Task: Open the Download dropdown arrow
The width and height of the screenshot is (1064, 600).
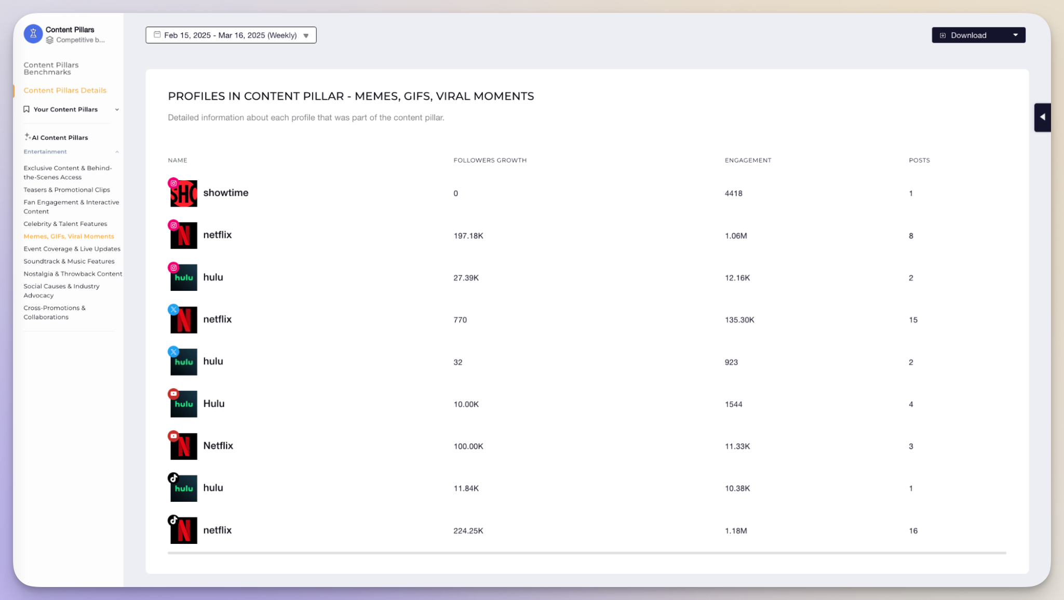Action: (x=1015, y=35)
